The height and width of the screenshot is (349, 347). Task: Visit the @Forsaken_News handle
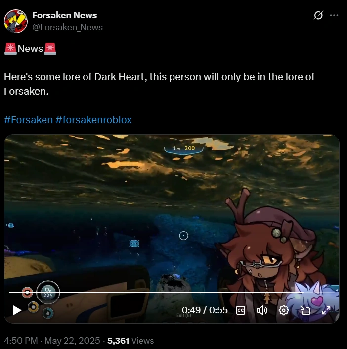tap(67, 27)
